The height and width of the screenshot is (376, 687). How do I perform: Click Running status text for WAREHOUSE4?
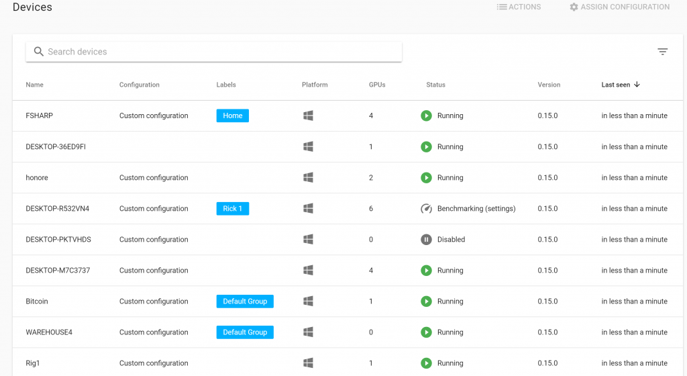(x=450, y=332)
